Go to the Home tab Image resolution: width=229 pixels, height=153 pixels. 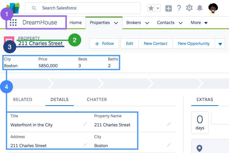point(75,23)
